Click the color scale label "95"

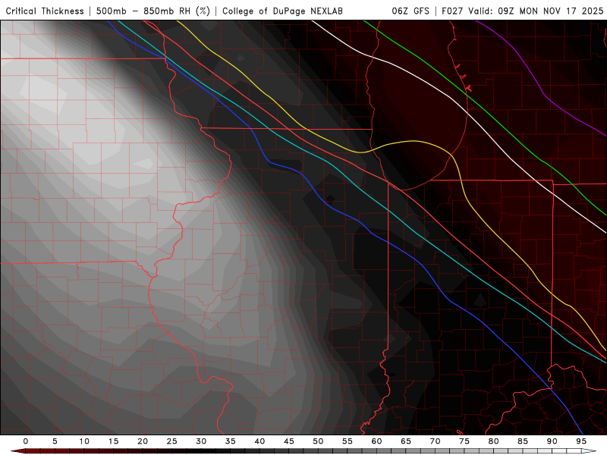[581, 441]
